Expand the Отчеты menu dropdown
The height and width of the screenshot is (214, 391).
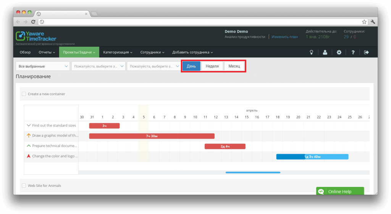(47, 52)
